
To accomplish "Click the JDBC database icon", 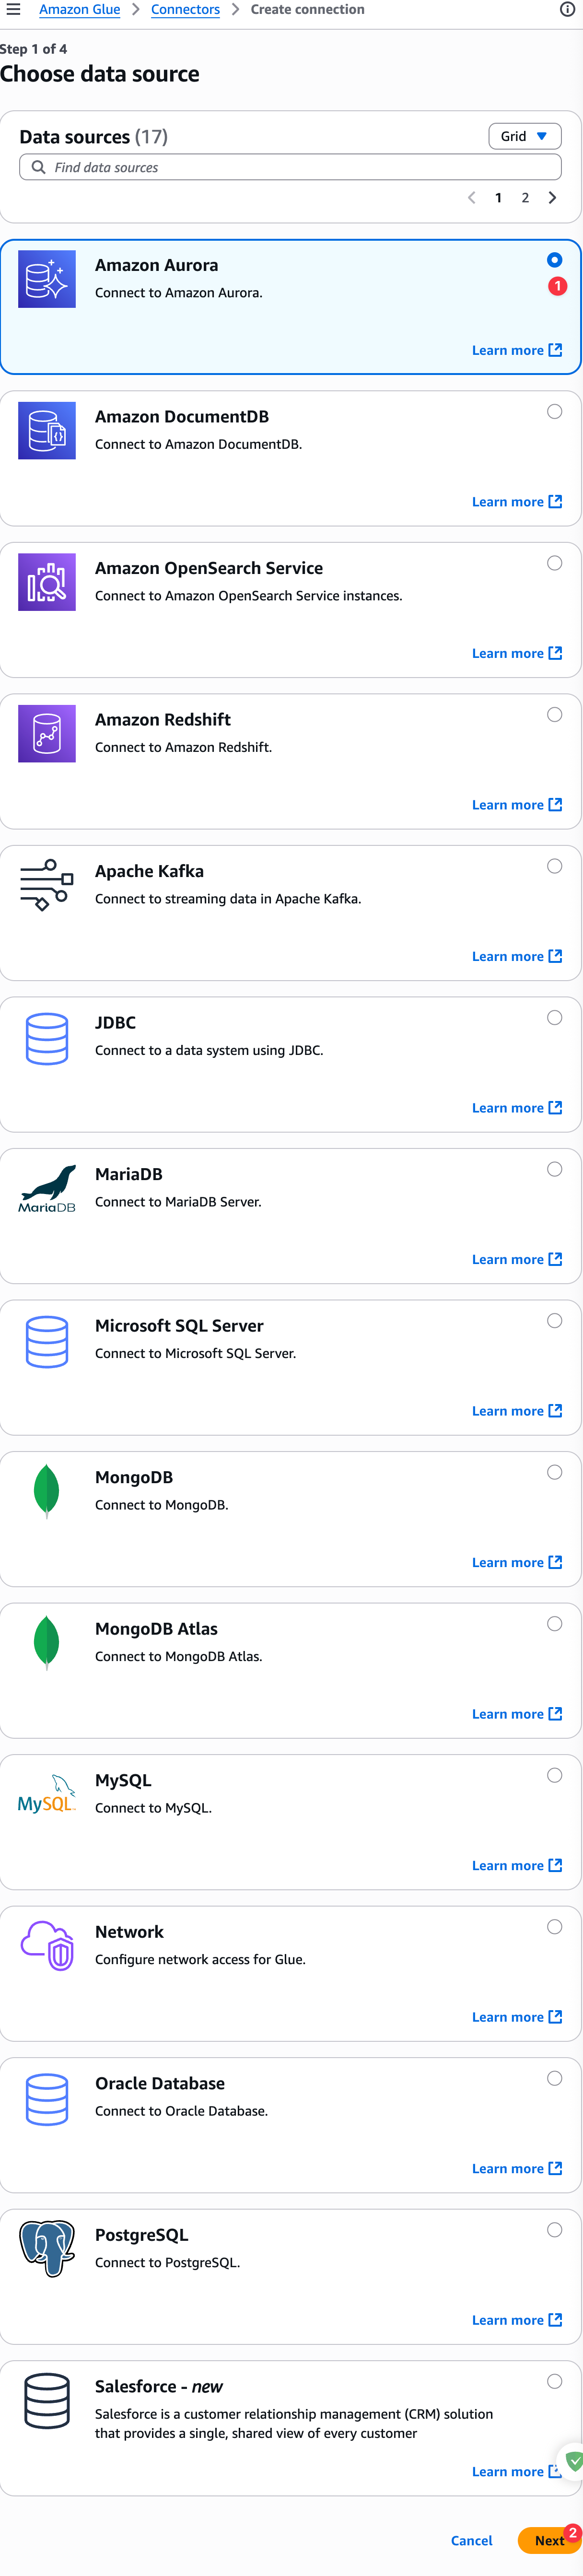I will (47, 1039).
